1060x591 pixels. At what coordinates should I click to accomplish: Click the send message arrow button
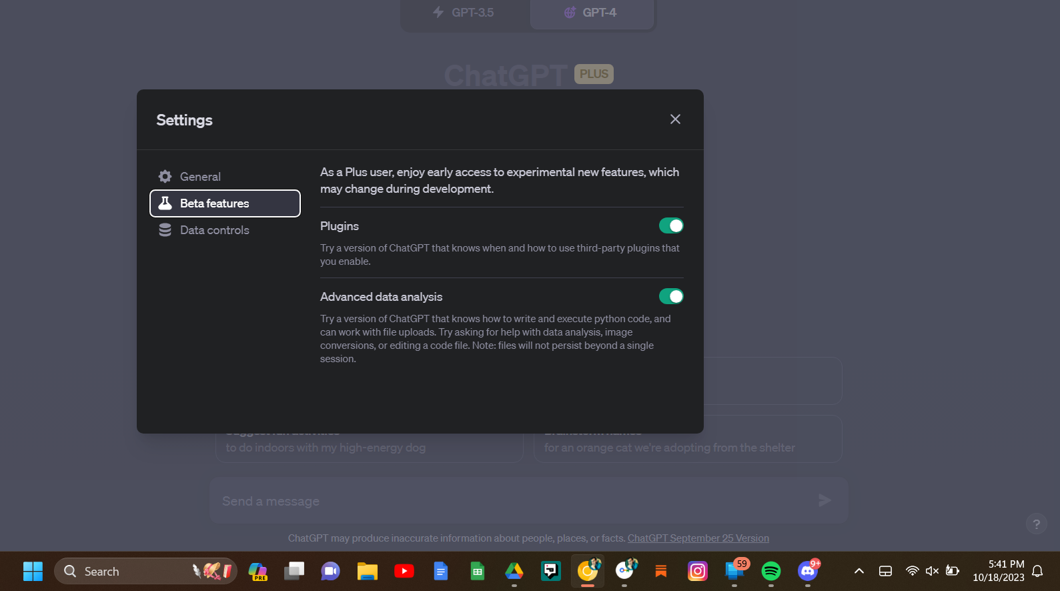click(825, 500)
